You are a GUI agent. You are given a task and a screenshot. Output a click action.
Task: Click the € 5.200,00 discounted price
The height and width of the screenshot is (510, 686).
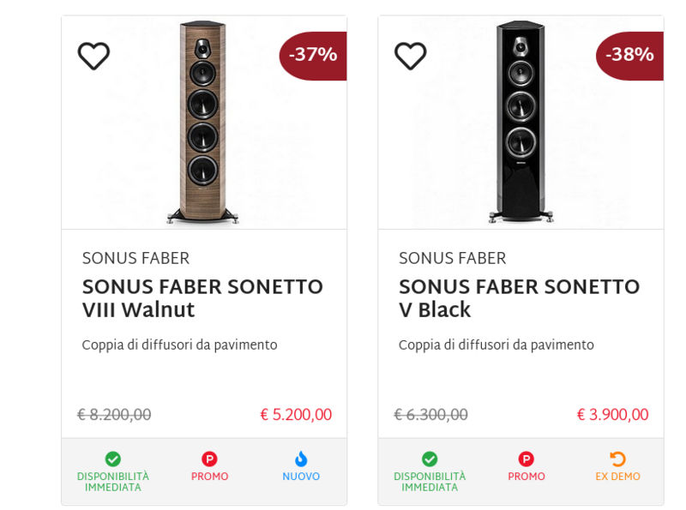pyautogui.click(x=296, y=415)
